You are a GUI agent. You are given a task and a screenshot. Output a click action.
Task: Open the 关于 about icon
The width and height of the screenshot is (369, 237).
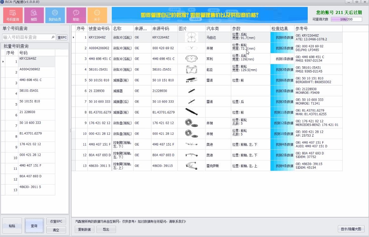coord(97,15)
